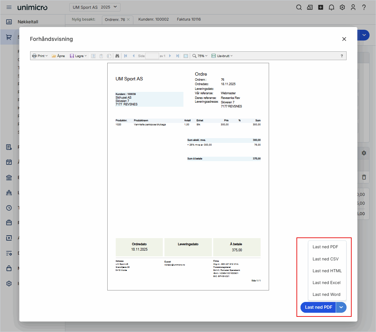Open the 75% zoom level dropdown
The height and width of the screenshot is (332, 376).
(x=200, y=56)
